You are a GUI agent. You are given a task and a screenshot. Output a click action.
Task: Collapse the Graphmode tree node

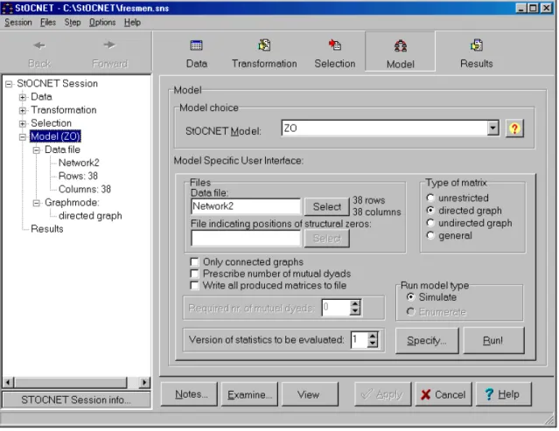(37, 203)
